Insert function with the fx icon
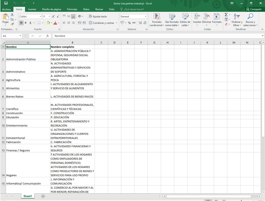The image size is (265, 201). pos(48,36)
